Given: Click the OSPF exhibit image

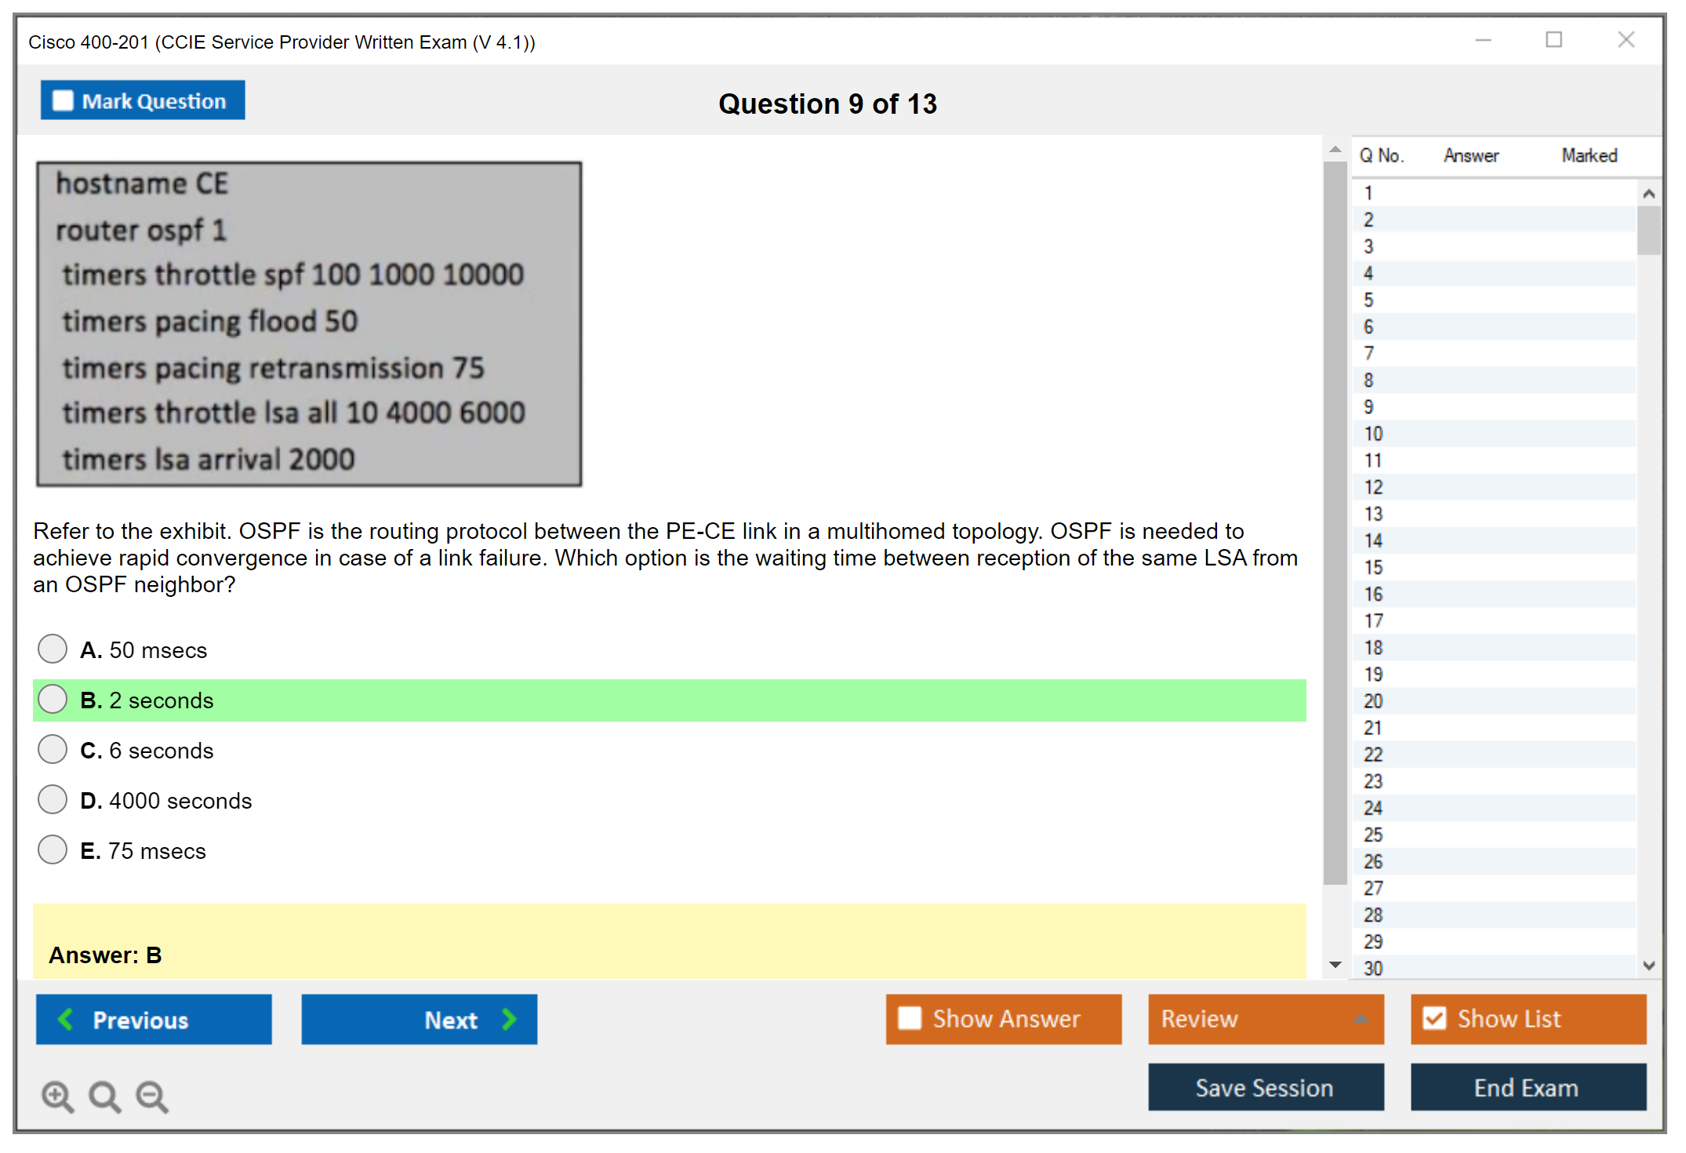Looking at the screenshot, I should (309, 323).
